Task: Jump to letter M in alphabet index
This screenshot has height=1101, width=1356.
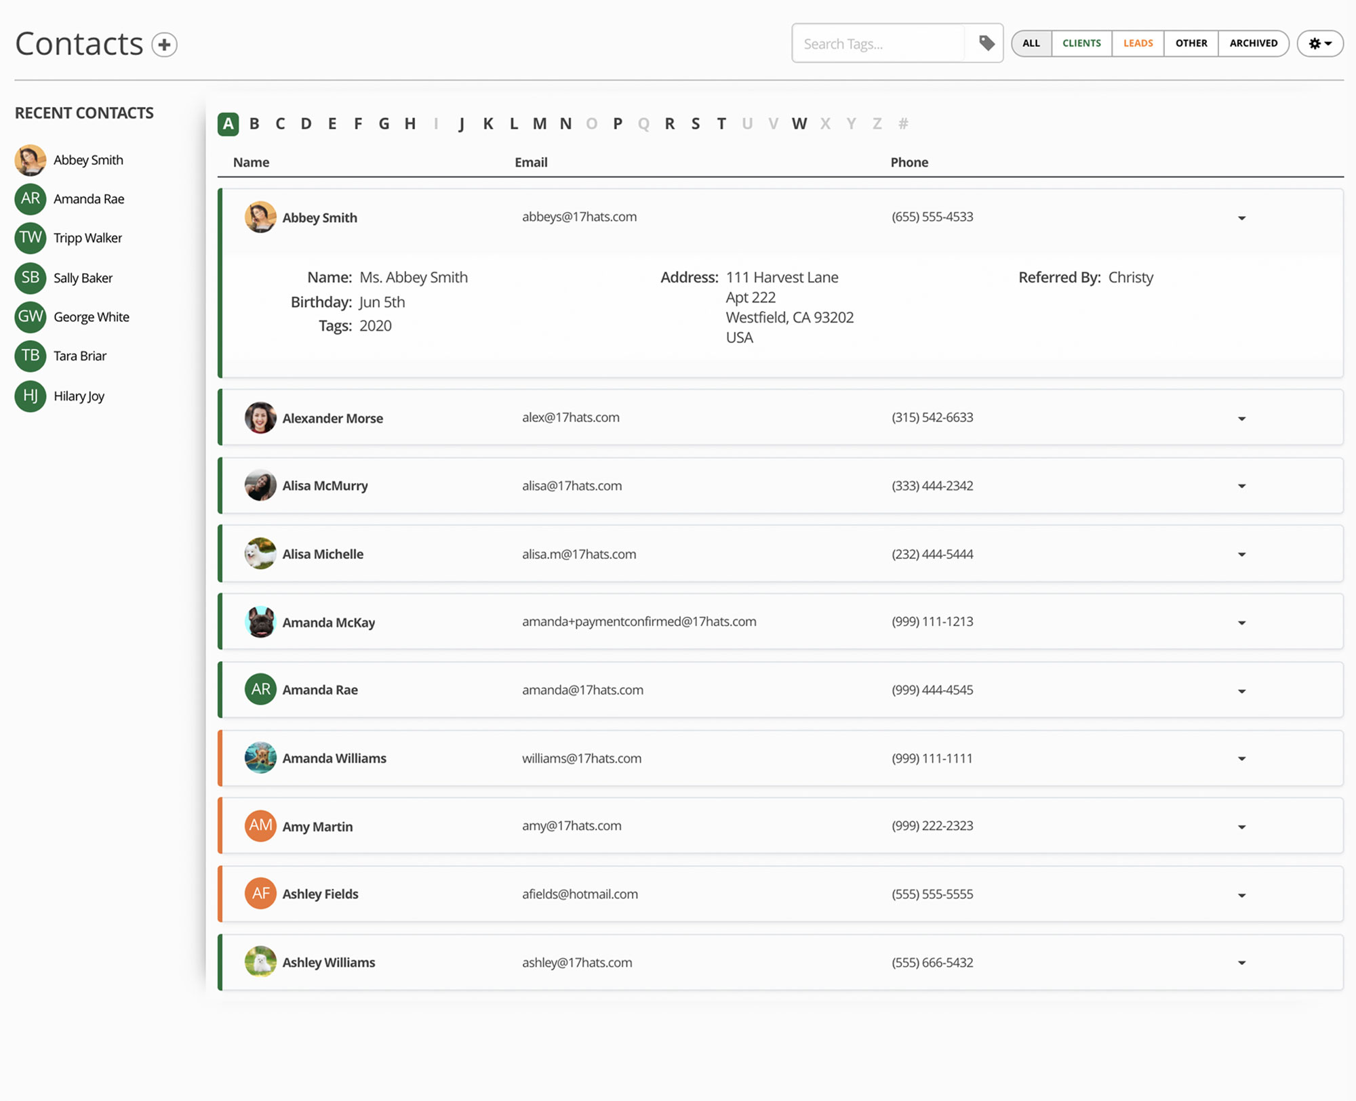Action: [x=539, y=124]
